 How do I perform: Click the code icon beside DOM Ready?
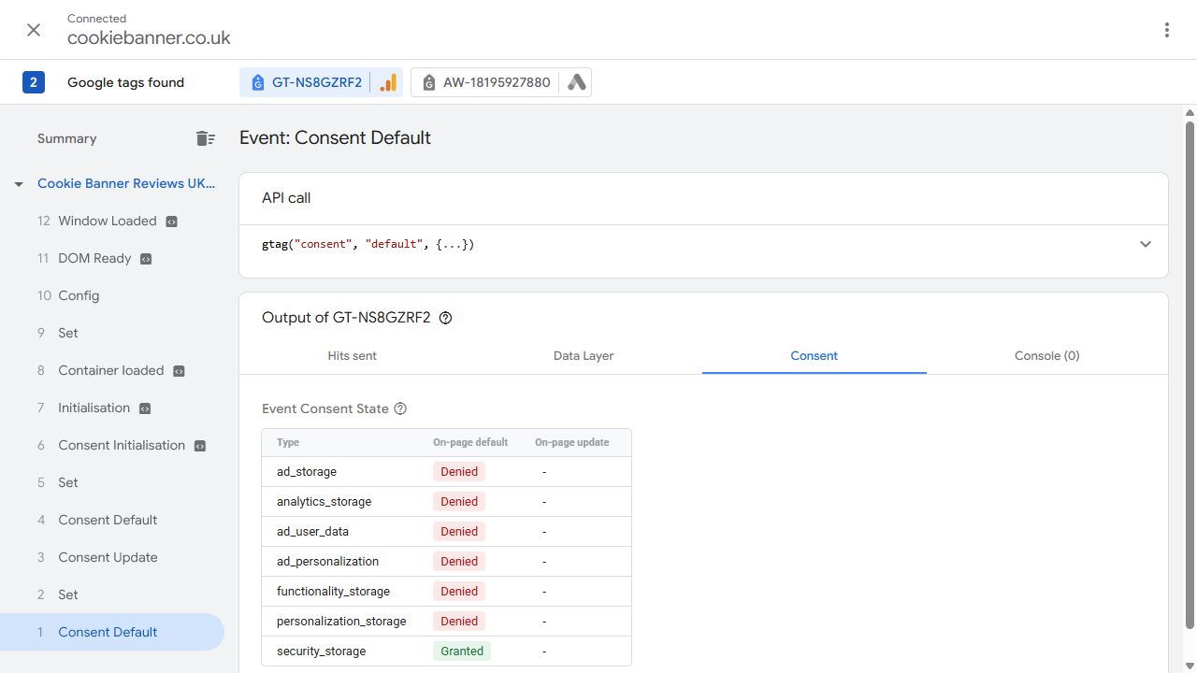point(146,259)
